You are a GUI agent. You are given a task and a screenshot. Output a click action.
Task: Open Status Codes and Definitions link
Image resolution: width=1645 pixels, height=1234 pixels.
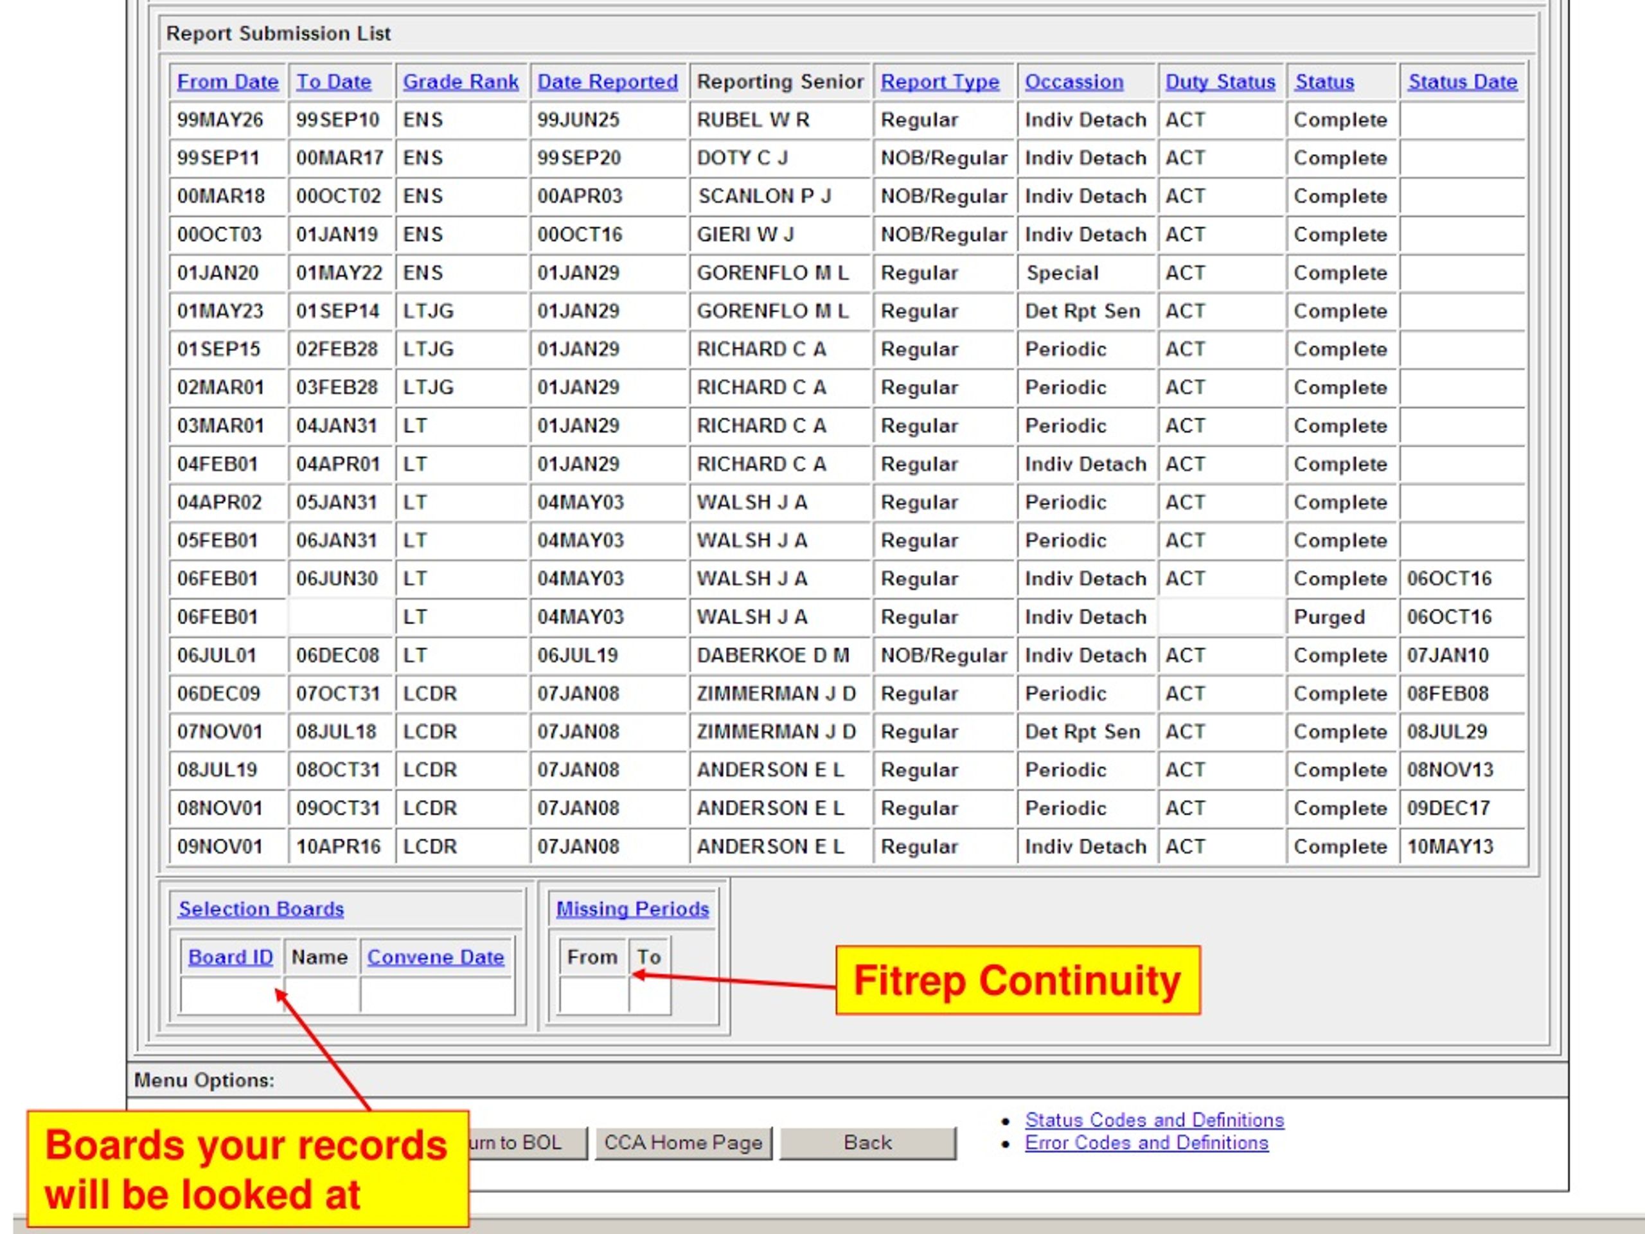[1154, 1120]
